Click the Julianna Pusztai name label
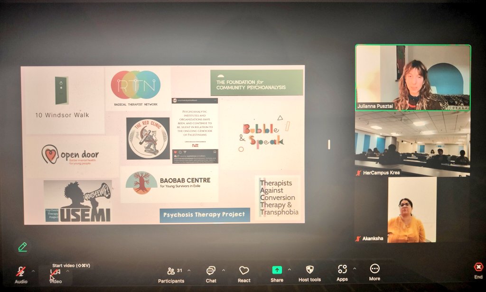This screenshot has height=292, width=486. (x=375, y=106)
